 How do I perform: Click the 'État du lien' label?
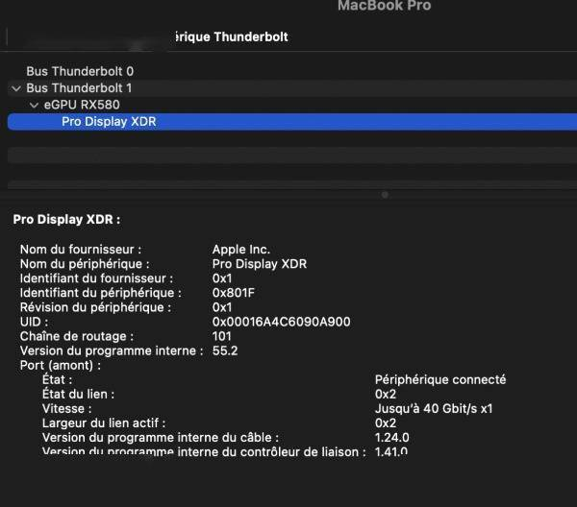[x=78, y=395]
